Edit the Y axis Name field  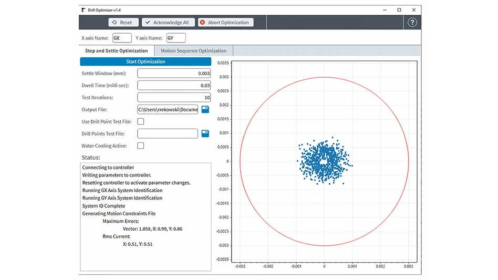(x=175, y=38)
